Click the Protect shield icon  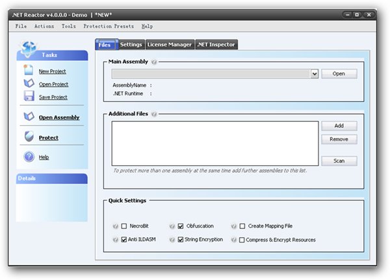[x=29, y=136]
